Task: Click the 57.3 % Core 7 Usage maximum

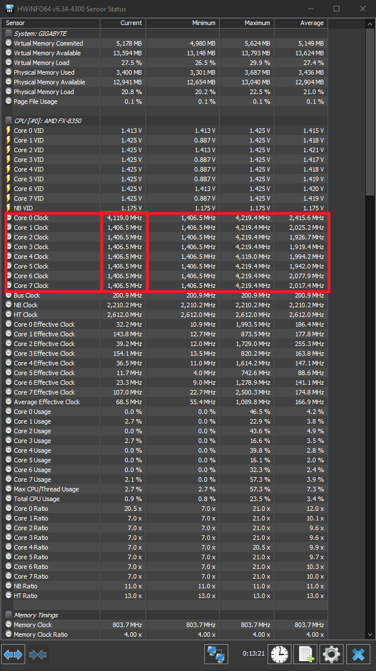Action: [261, 479]
